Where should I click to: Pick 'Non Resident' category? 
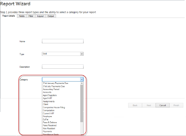pos(61,129)
